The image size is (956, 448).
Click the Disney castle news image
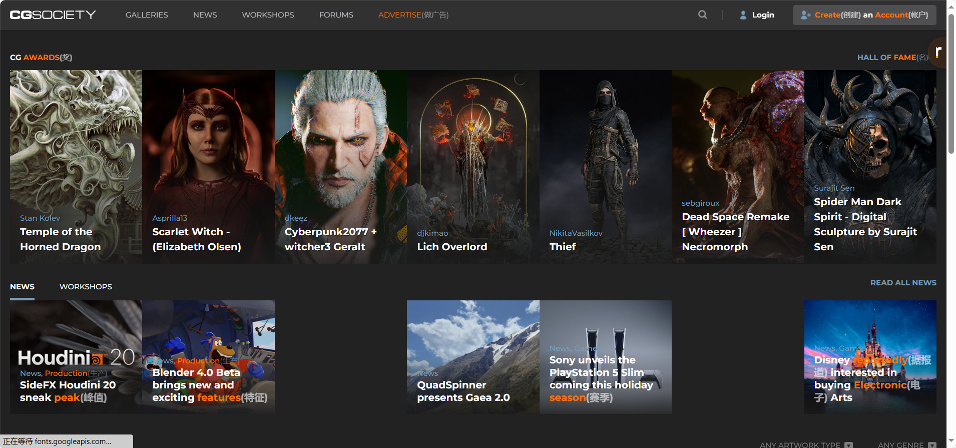870,357
